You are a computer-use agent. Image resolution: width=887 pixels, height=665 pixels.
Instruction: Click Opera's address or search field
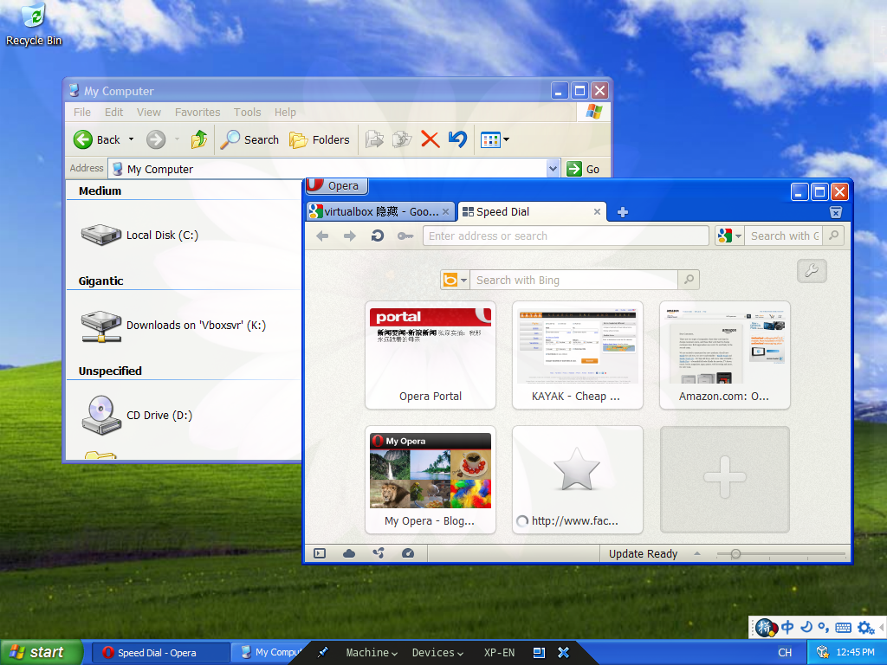(x=566, y=236)
